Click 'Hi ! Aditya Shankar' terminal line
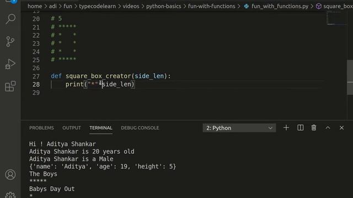Viewport: 353px width, 198px height. pos(62,144)
